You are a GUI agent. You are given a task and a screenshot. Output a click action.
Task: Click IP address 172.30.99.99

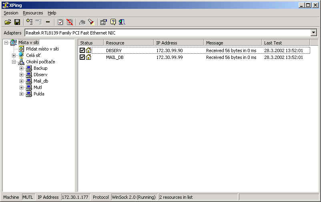click(x=169, y=57)
